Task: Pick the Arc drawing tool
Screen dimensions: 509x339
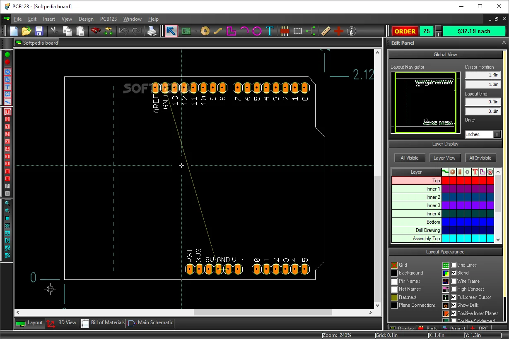Action: (x=244, y=31)
